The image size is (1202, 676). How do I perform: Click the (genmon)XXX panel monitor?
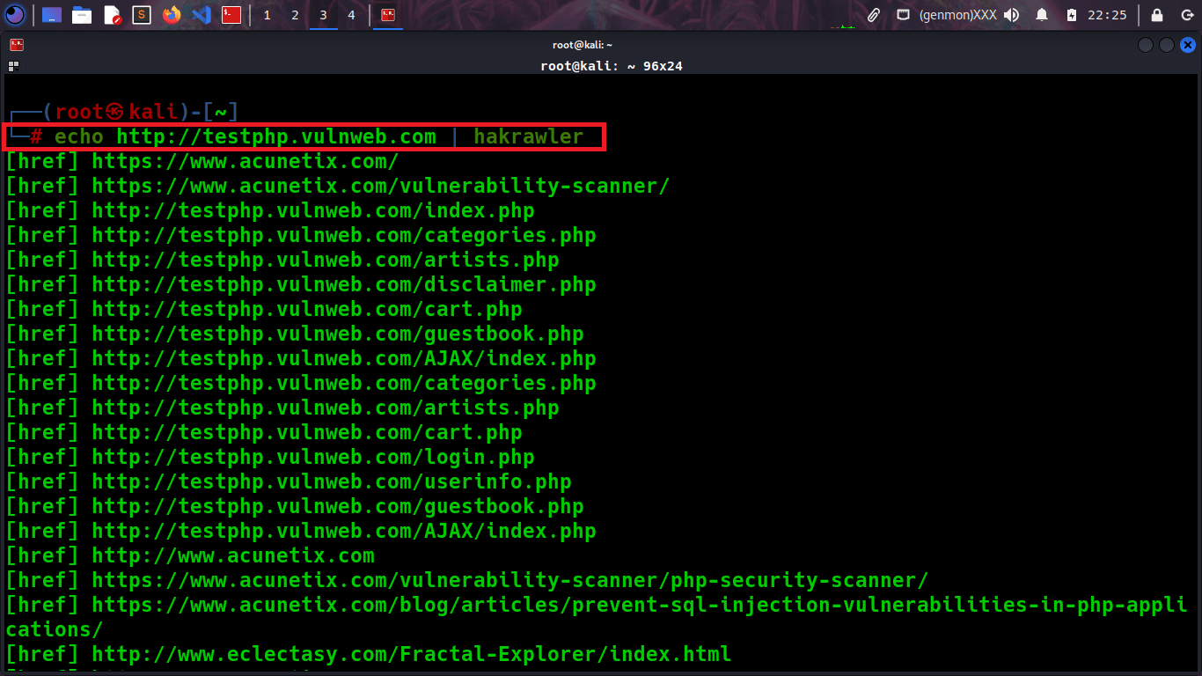tap(957, 15)
